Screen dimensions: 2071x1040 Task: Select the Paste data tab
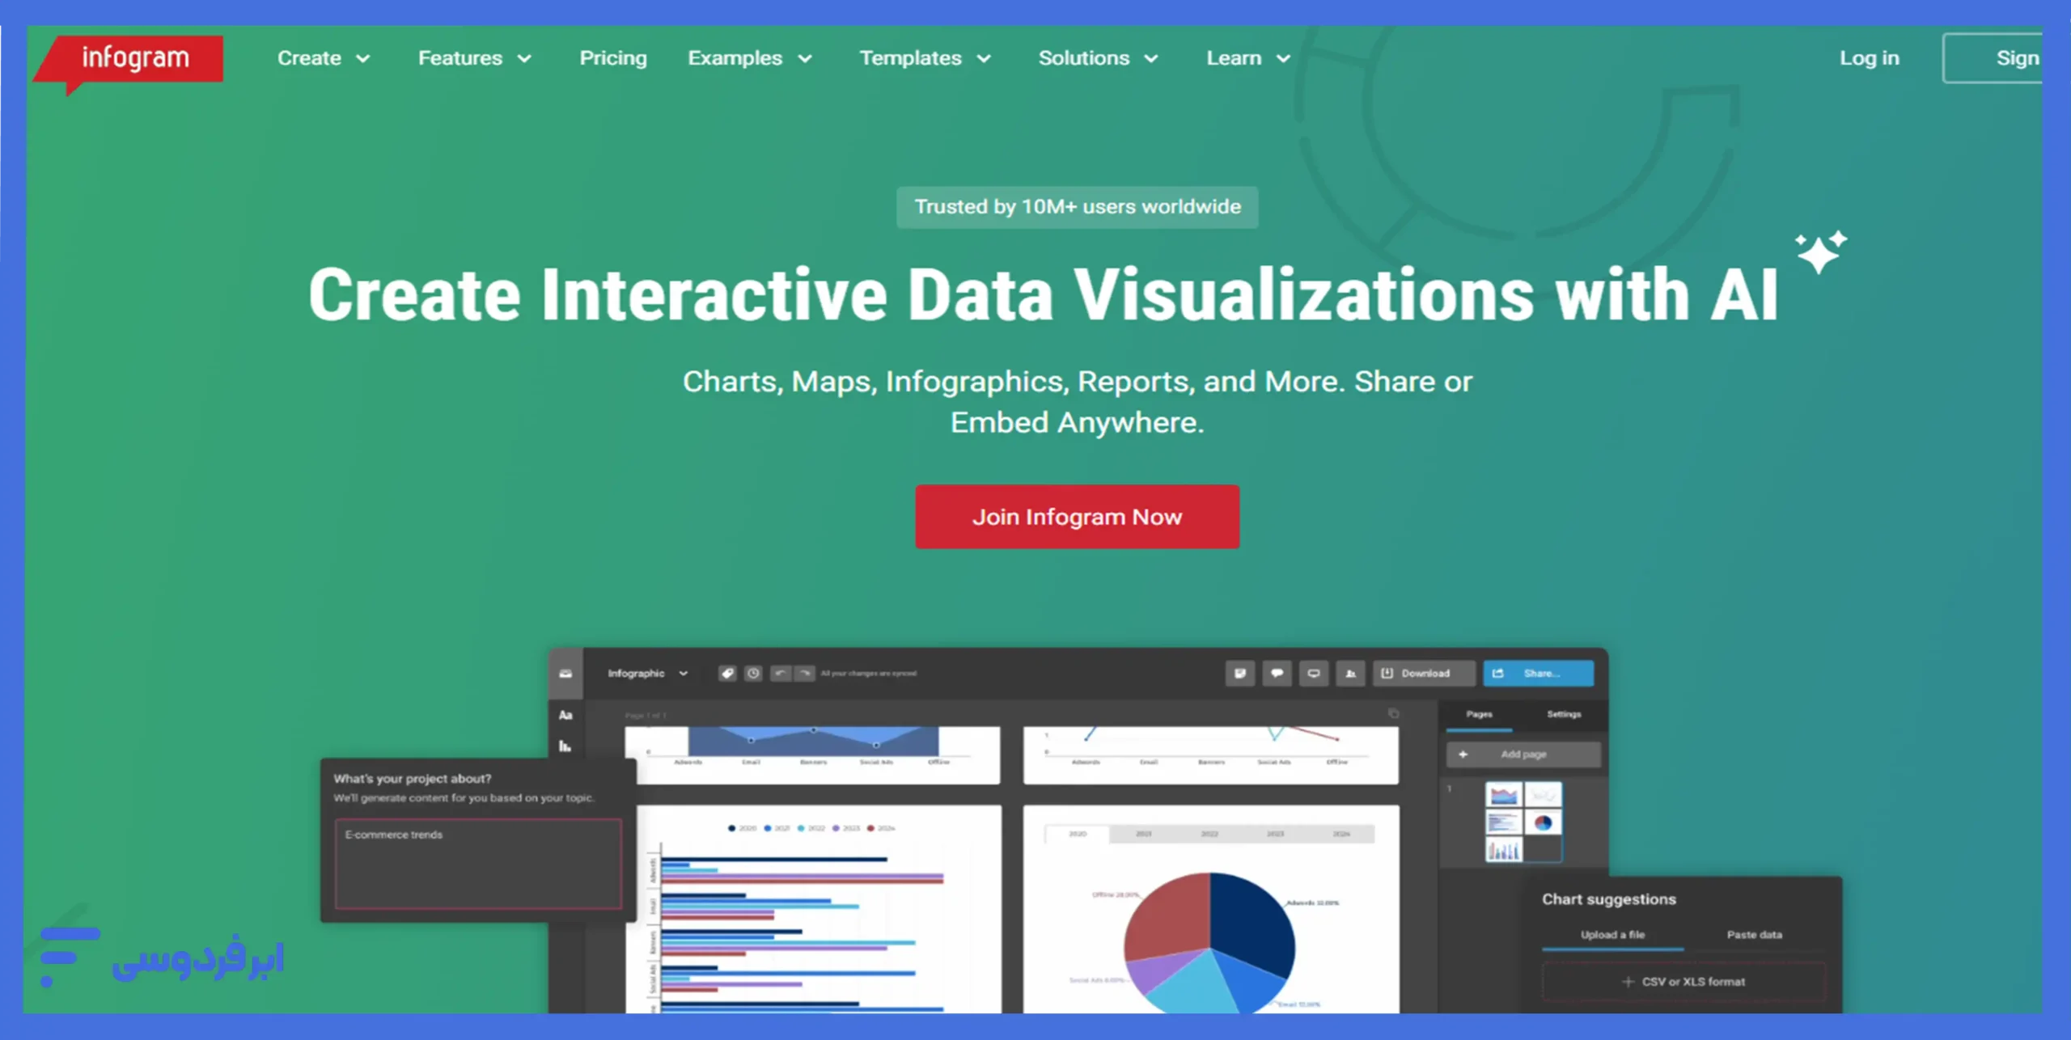pyautogui.click(x=1754, y=934)
